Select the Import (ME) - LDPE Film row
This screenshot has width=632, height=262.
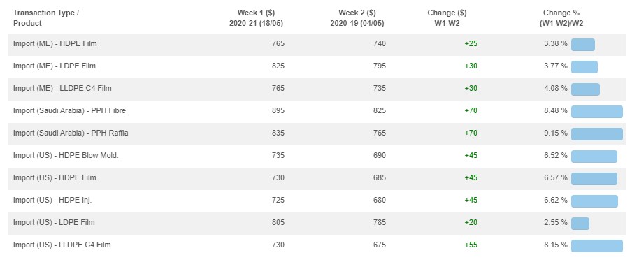(317, 67)
